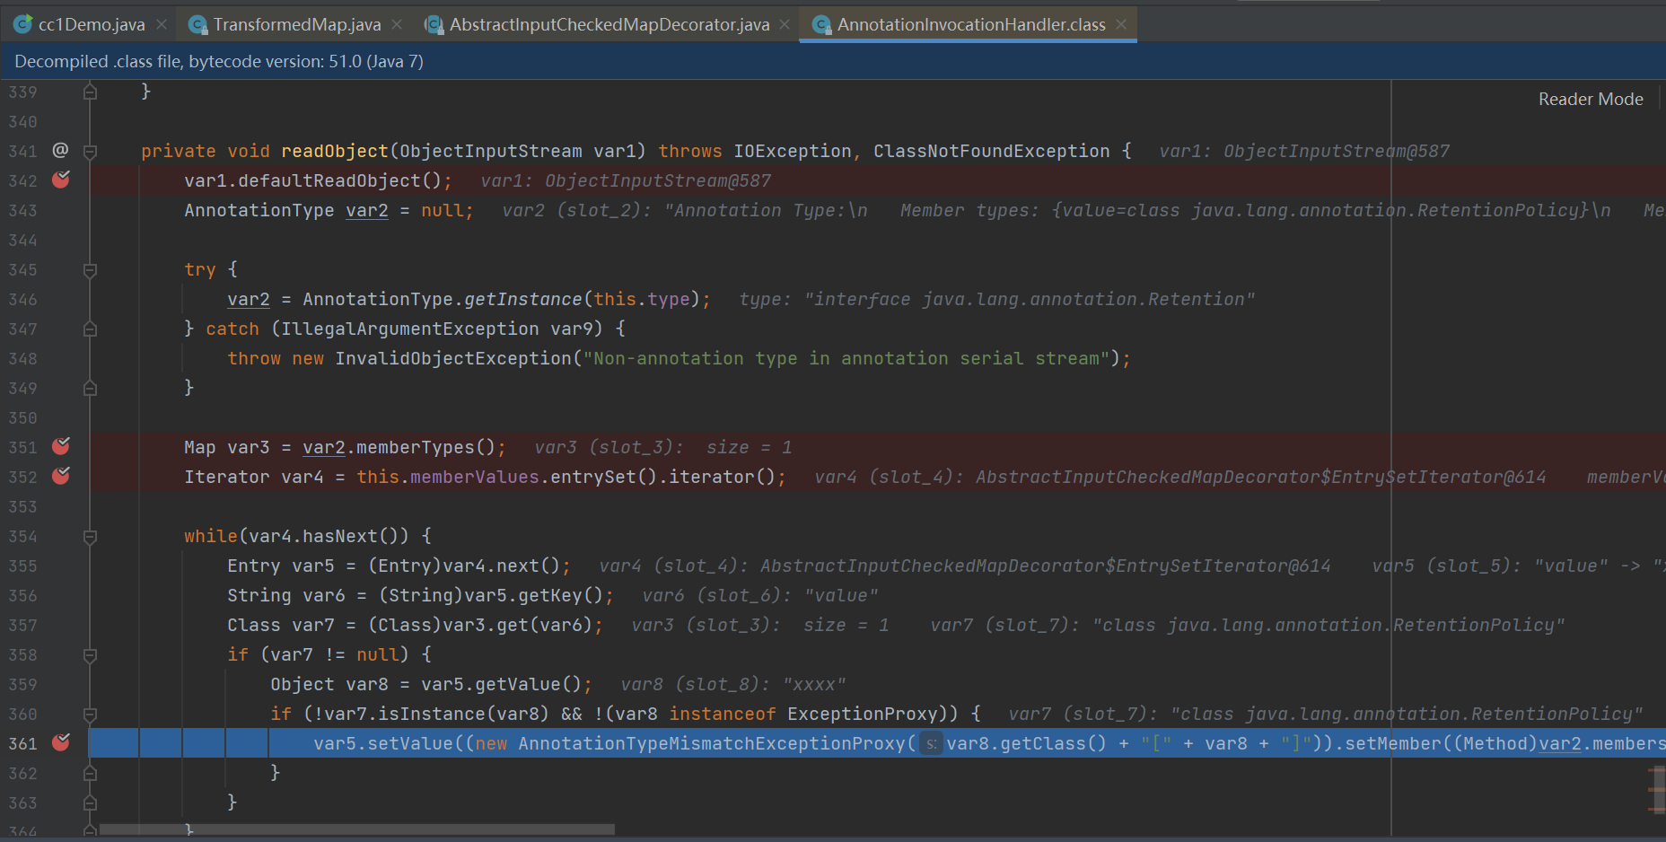Enable Reader Mode
Screen dimensions: 1666x842
point(1591,99)
